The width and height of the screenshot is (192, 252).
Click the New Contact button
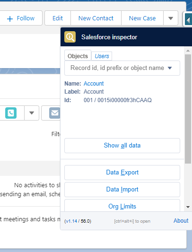(x=96, y=18)
